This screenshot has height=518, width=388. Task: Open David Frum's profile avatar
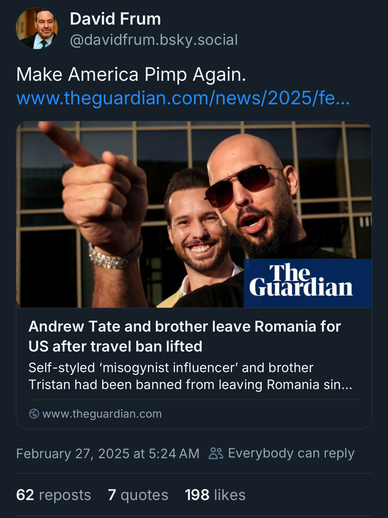37,28
